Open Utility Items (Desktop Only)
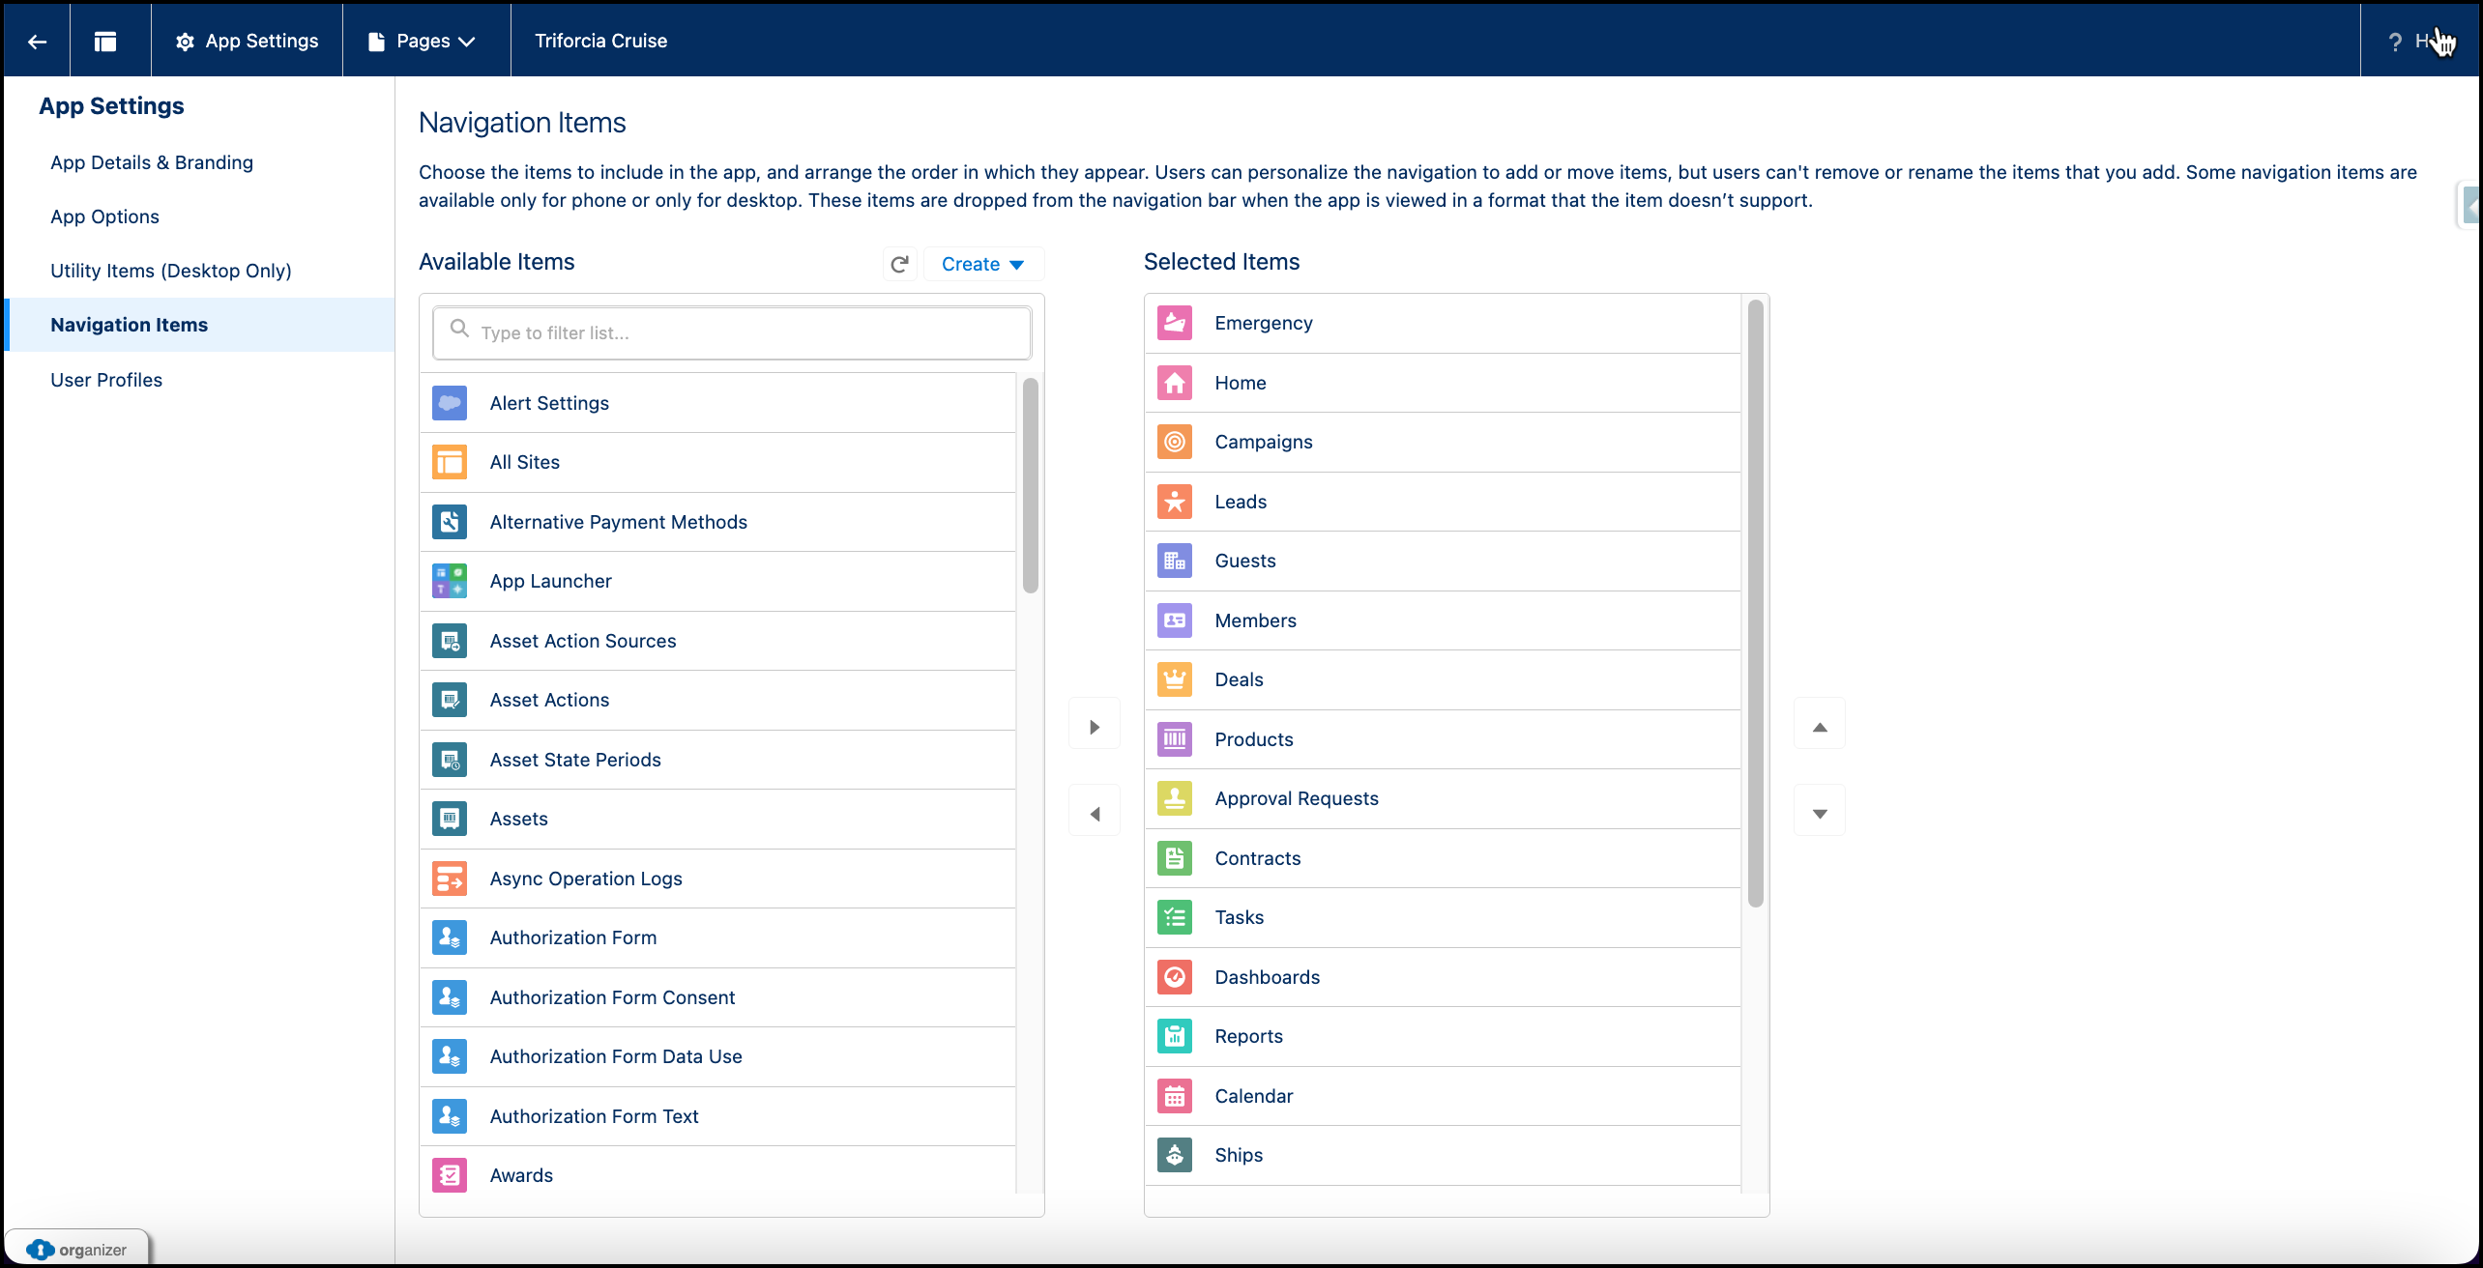This screenshot has width=2483, height=1268. [x=171, y=271]
